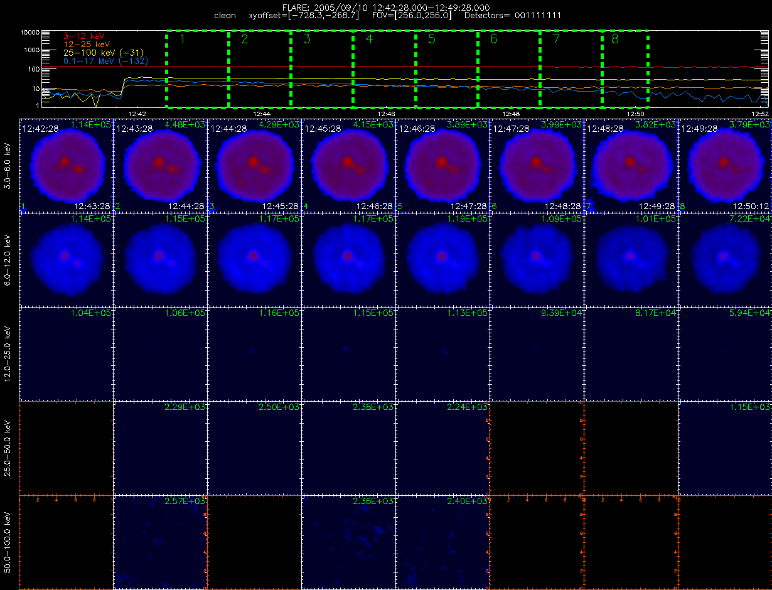Click the '50.0-100.0 keV' row label
Viewport: 772px width, 590px height.
(x=7, y=542)
